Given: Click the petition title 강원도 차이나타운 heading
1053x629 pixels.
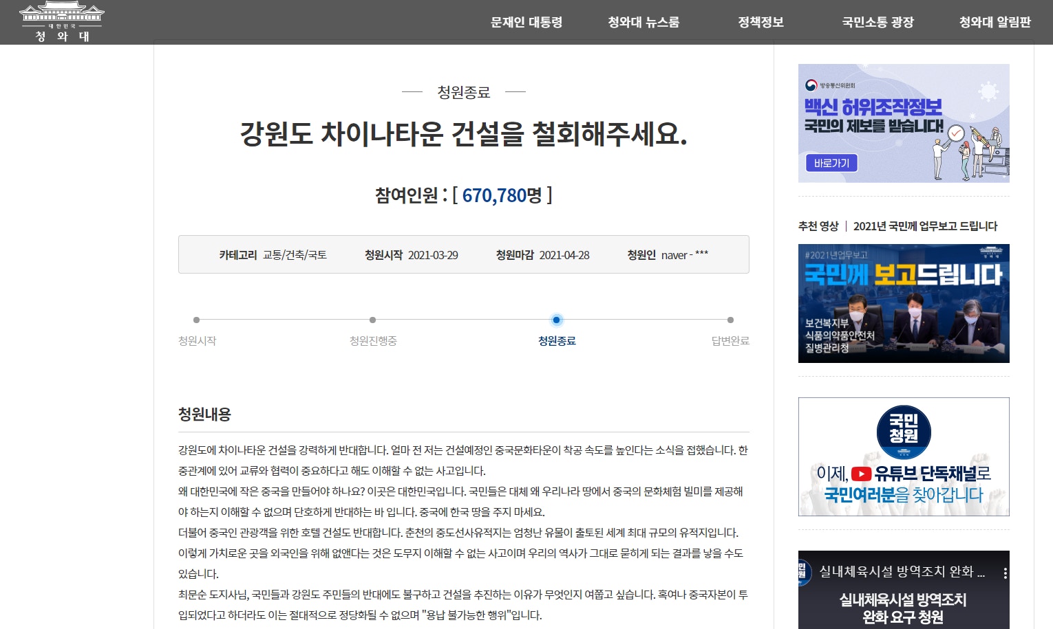Looking at the screenshot, I should coord(463,134).
